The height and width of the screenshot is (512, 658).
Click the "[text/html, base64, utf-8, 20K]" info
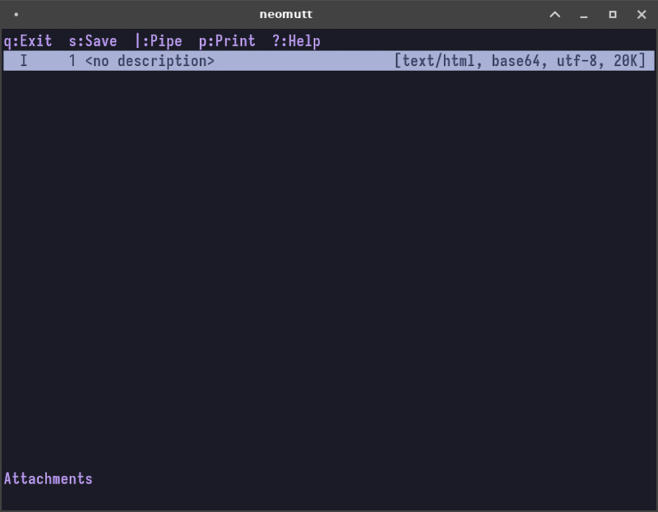click(526, 61)
